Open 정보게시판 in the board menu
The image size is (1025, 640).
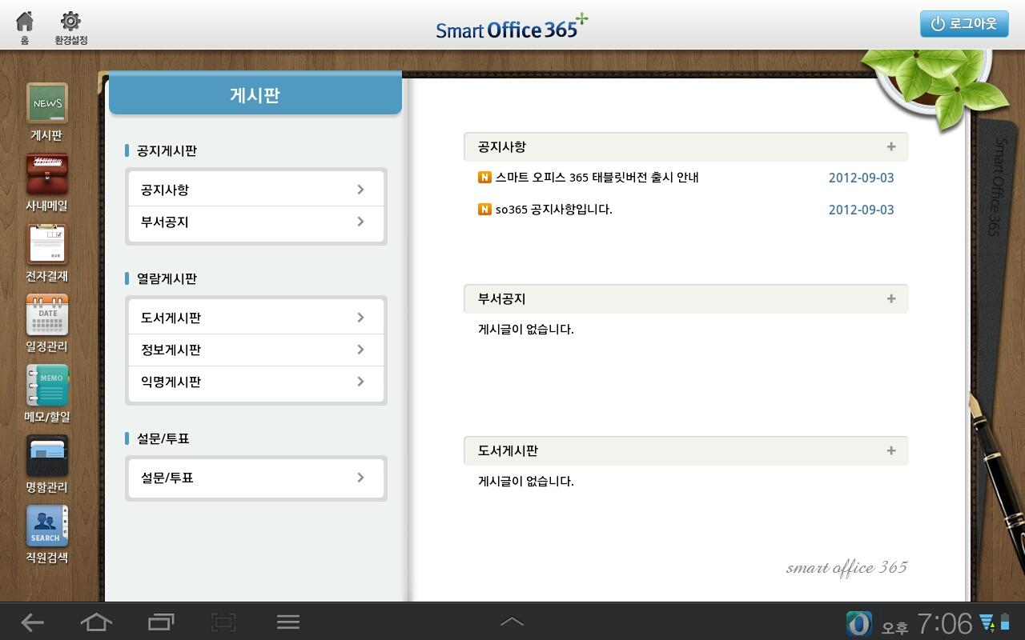(x=256, y=350)
